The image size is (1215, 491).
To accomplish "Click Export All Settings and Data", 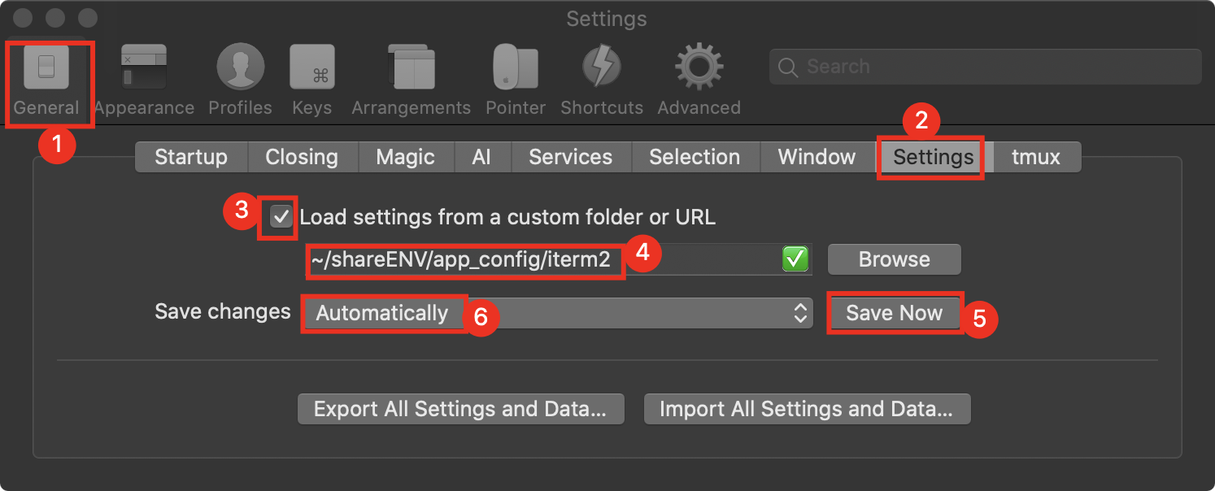I will click(460, 409).
